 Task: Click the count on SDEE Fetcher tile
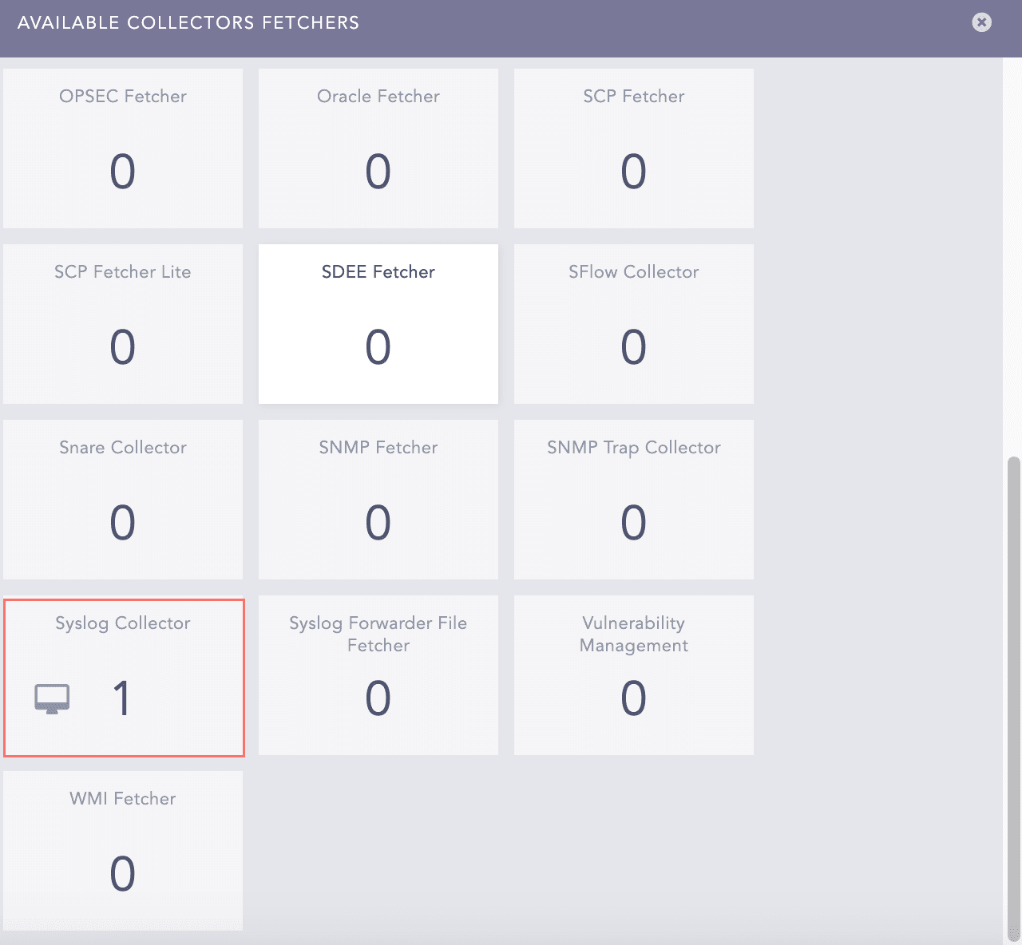[378, 346]
